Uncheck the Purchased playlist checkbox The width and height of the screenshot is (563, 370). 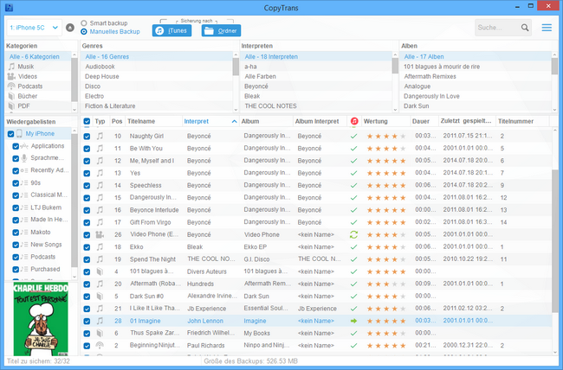(x=16, y=269)
